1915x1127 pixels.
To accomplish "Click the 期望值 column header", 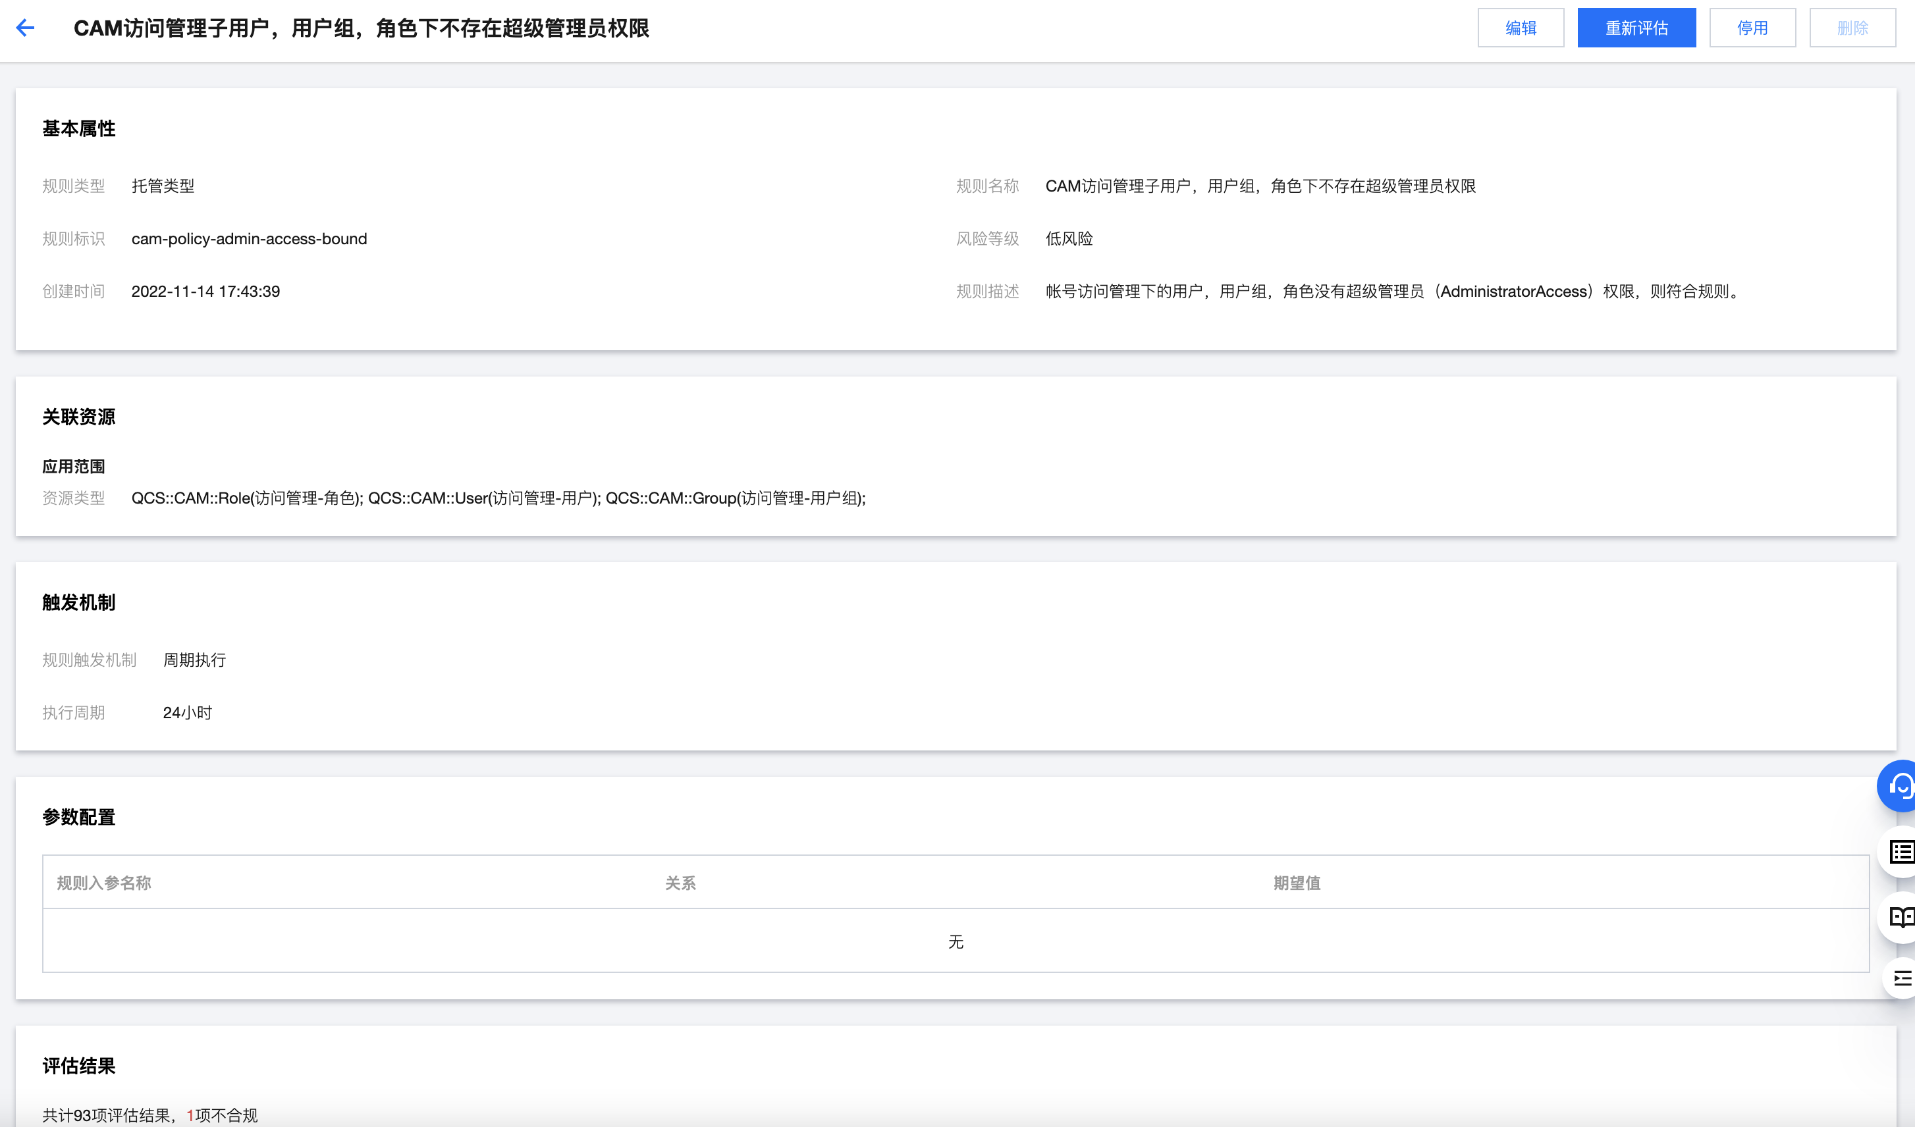I will point(1297,883).
